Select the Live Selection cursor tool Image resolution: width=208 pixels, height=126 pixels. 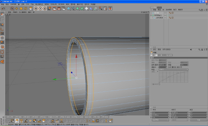12,8
